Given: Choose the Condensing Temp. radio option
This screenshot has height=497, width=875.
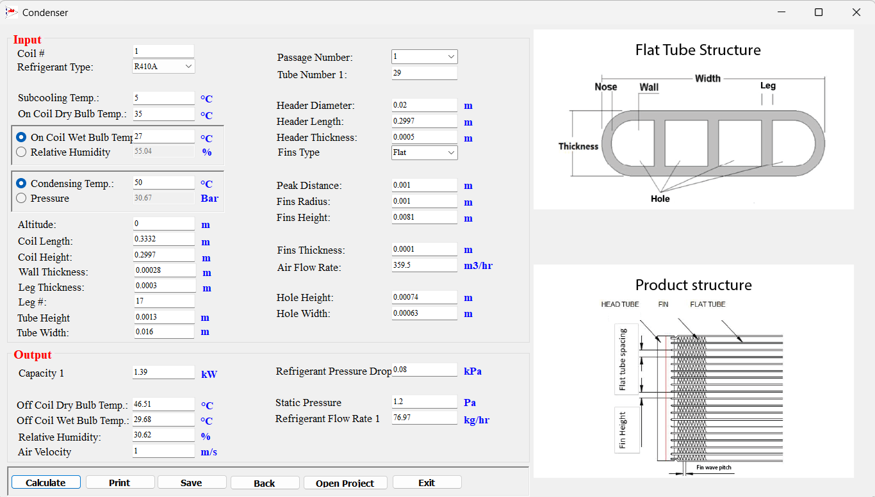Looking at the screenshot, I should [21, 183].
